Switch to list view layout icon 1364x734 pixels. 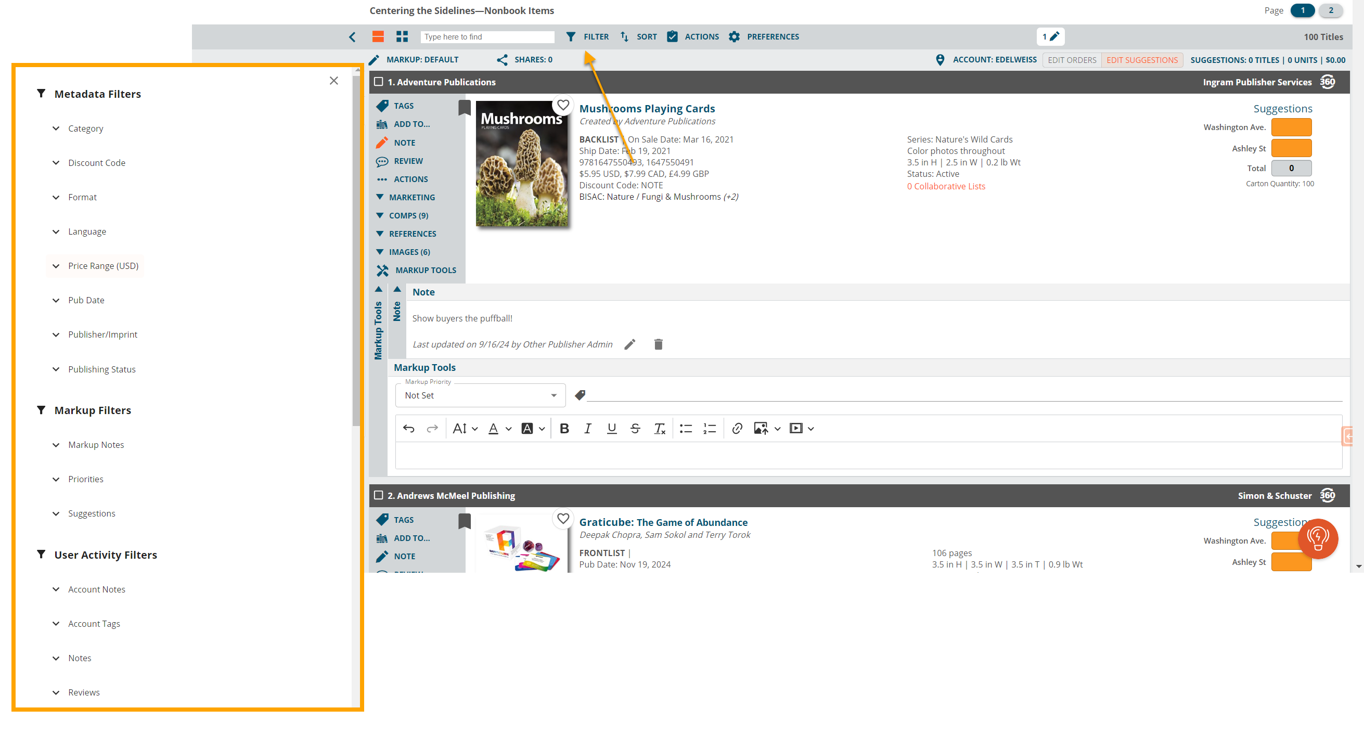pyautogui.click(x=378, y=36)
